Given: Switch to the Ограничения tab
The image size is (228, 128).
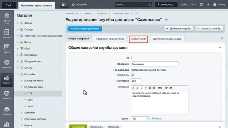Looking at the screenshot, I should (138, 39).
